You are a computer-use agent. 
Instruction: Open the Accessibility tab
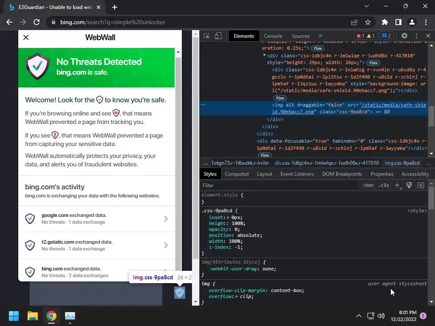pyautogui.click(x=415, y=174)
